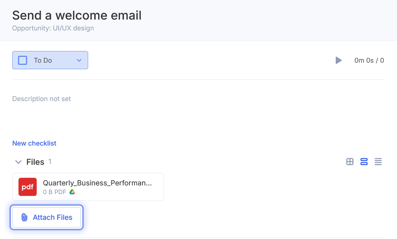Click the '0 B PDF' file size text

click(x=54, y=192)
